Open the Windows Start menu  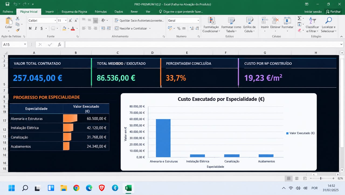tap(12, 188)
